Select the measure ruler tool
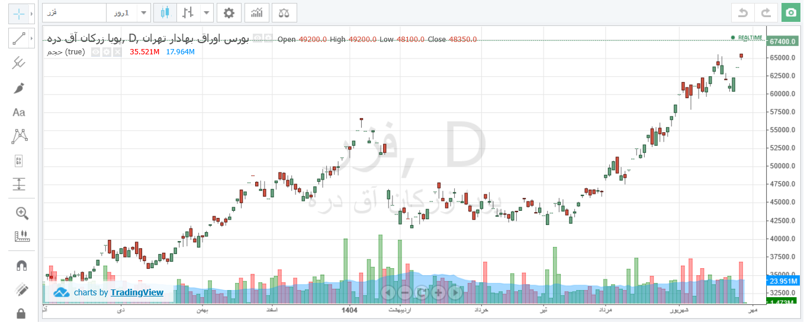This screenshot has height=329, width=804. (x=22, y=237)
